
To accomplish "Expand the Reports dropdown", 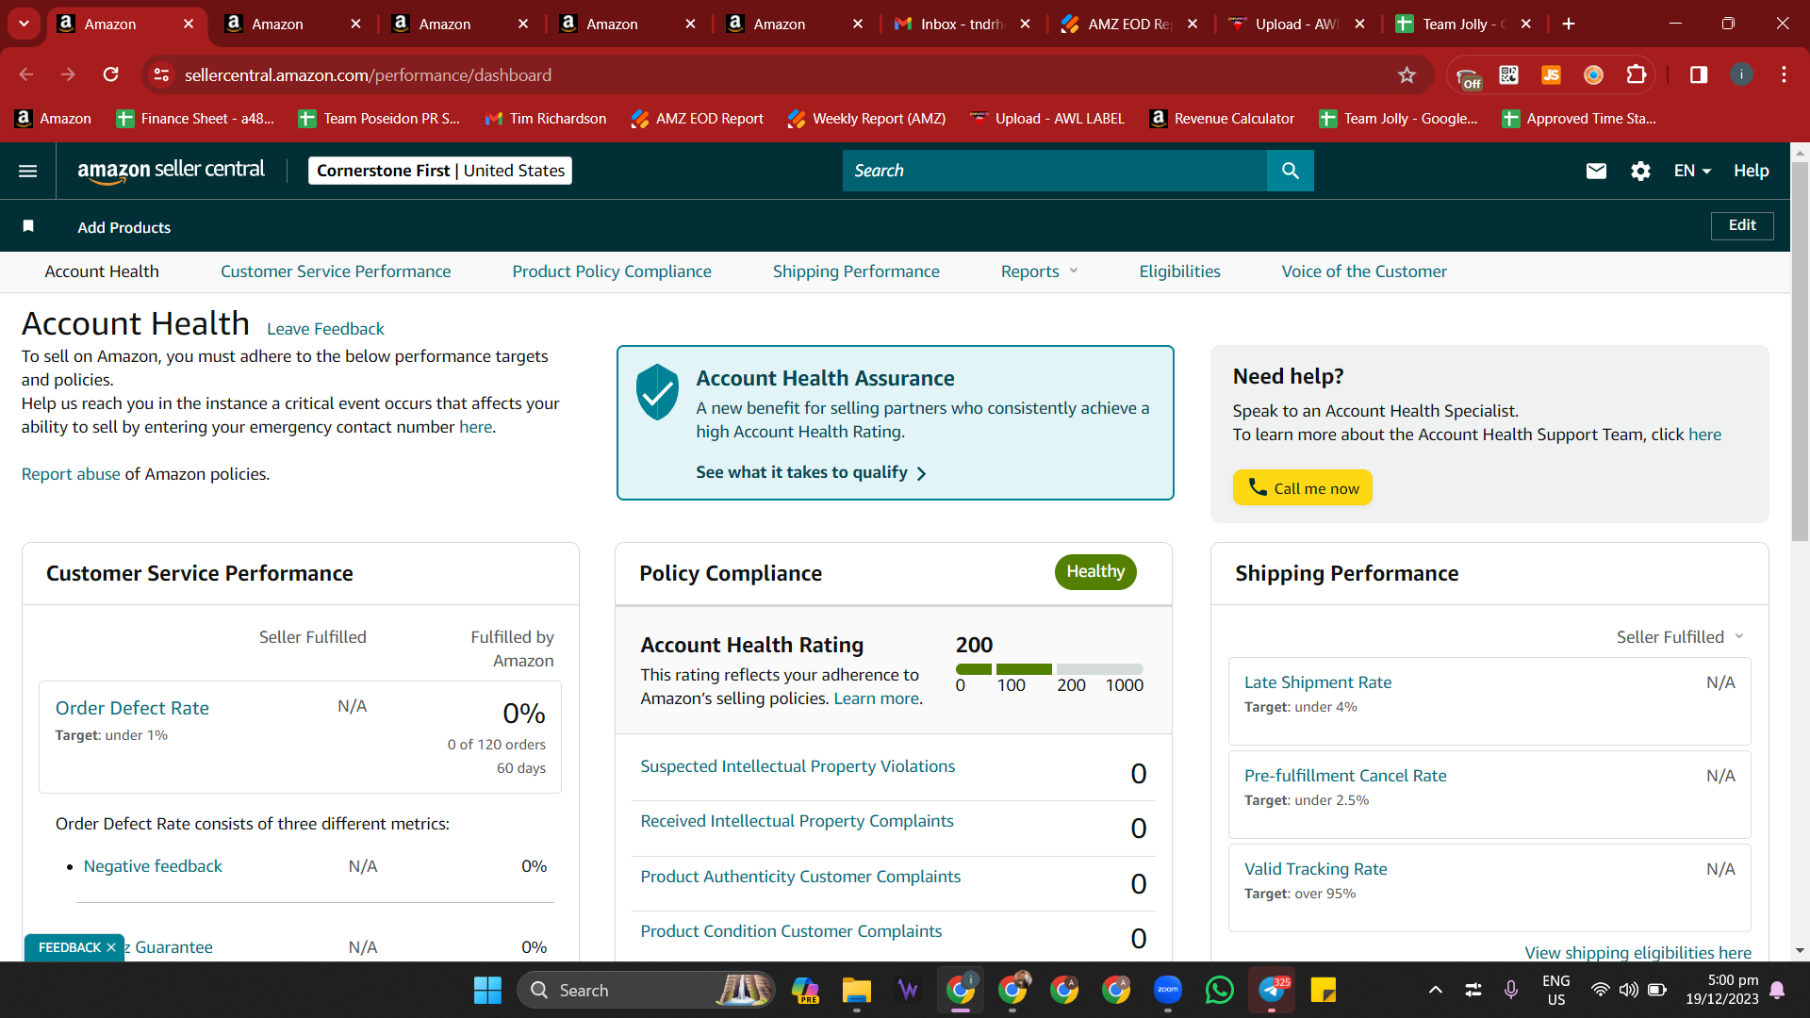I will [x=1039, y=271].
